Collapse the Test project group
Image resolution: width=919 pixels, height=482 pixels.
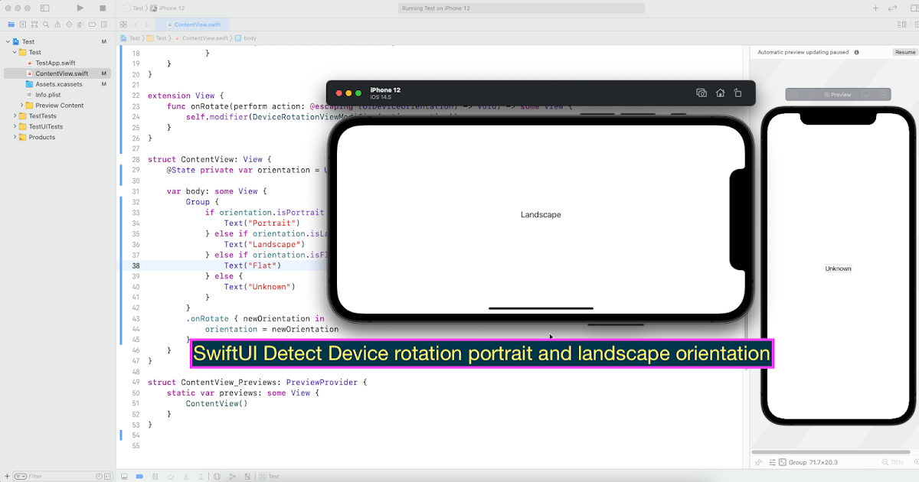click(x=6, y=41)
